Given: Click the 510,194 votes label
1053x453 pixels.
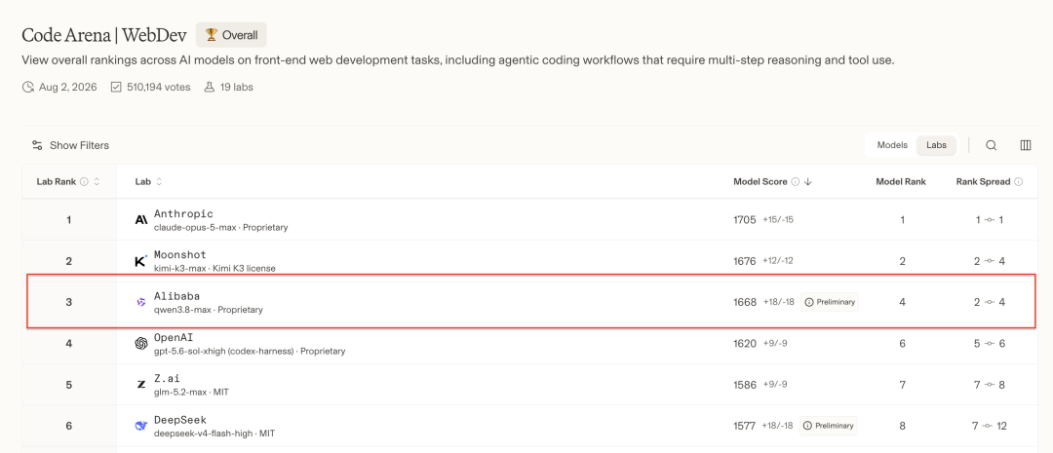Looking at the screenshot, I should click(x=159, y=88).
